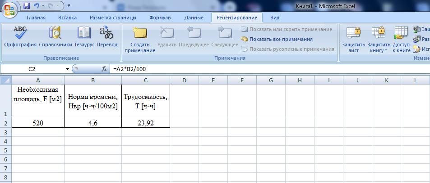Click Создать примечание to add a comment
Viewport: 430px width, 183px height.
click(x=139, y=40)
